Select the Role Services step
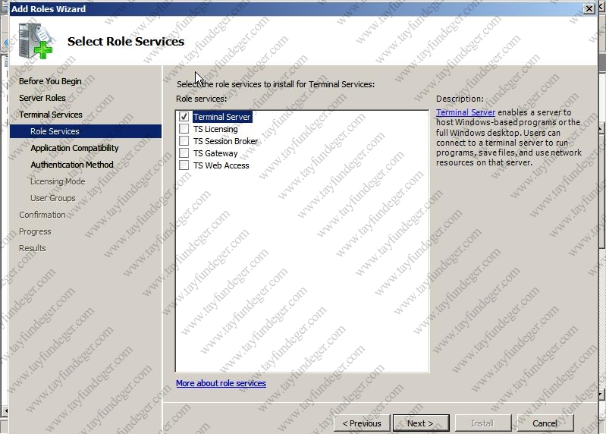 [86, 131]
